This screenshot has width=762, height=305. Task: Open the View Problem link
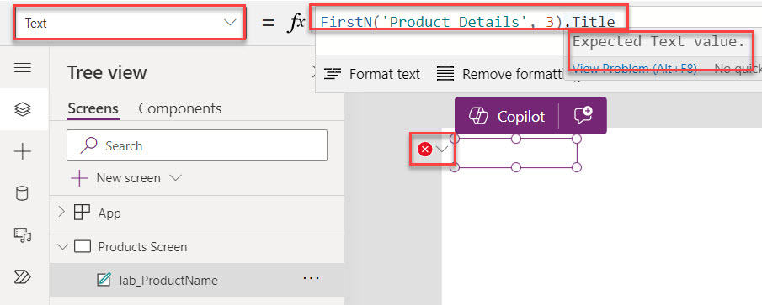[x=635, y=69]
